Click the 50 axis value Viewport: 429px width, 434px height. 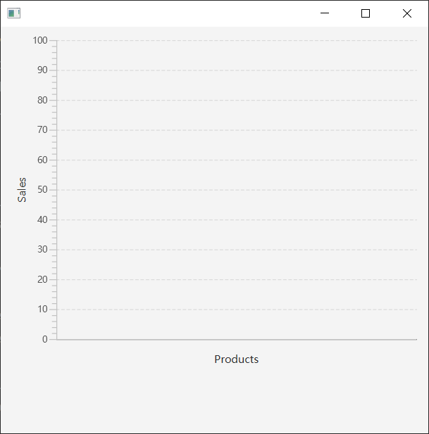[42, 189]
